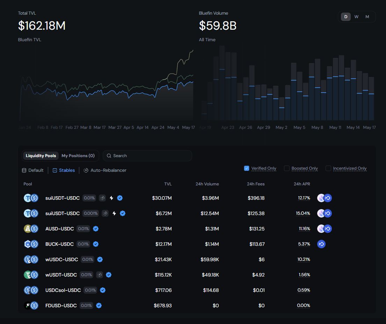Switch to the My Positions tab
Viewport: 386px width, 324px height.
coord(78,156)
